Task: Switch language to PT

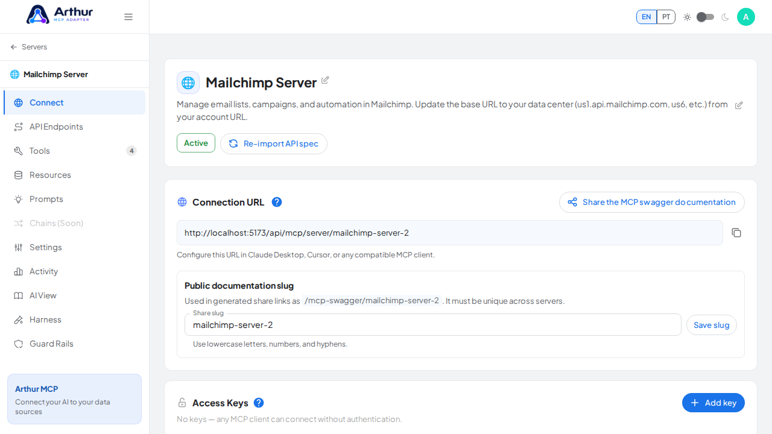Action: pyautogui.click(x=666, y=17)
